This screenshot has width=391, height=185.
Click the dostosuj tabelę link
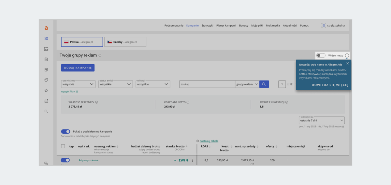pos(209,141)
